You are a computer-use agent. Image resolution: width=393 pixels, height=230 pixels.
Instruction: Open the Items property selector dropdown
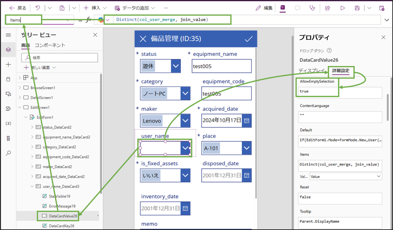click(68, 20)
